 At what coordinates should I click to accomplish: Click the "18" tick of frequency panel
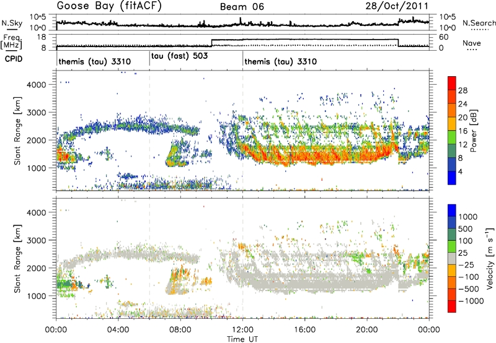click(42, 37)
